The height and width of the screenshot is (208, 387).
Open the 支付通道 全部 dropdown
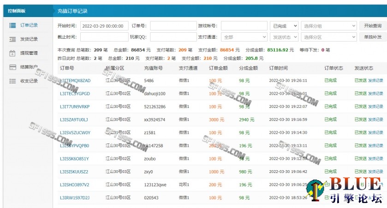click(244, 37)
